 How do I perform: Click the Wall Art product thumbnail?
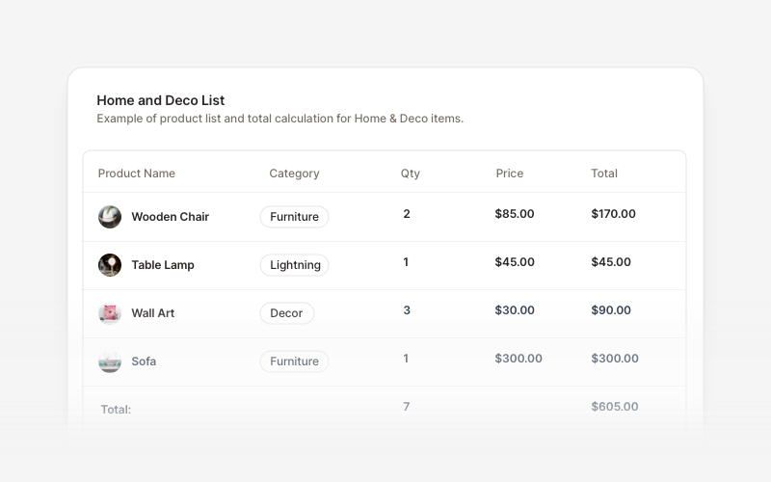coord(110,313)
